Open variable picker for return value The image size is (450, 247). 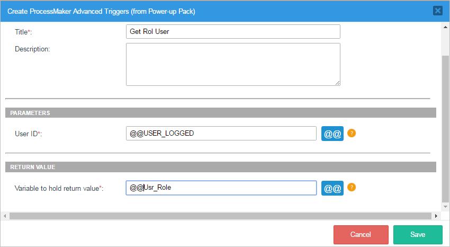tap(332, 188)
